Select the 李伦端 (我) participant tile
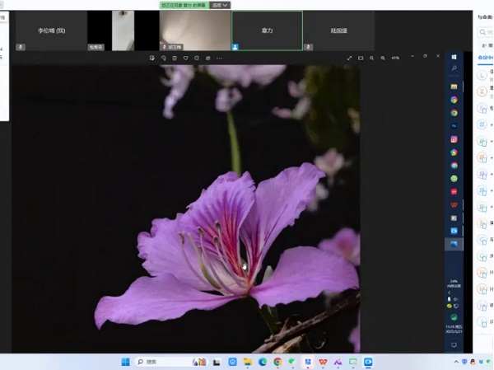The image size is (494, 370). [x=51, y=30]
